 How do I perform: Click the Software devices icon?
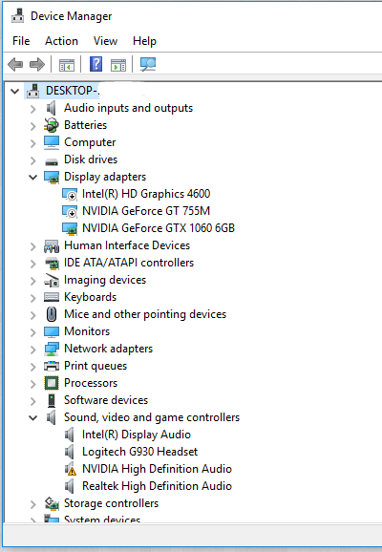52,400
